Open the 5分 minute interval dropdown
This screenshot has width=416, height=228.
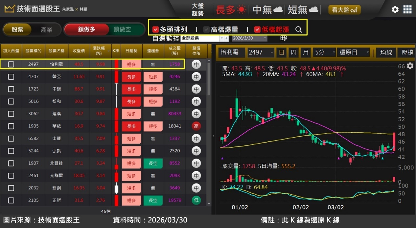(324, 52)
